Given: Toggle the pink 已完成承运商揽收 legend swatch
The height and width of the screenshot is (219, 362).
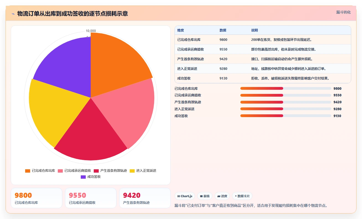Looking at the screenshot, I should pos(60,171).
